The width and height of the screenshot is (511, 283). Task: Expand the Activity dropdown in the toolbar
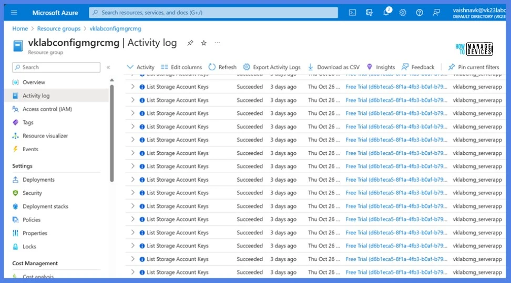(140, 67)
